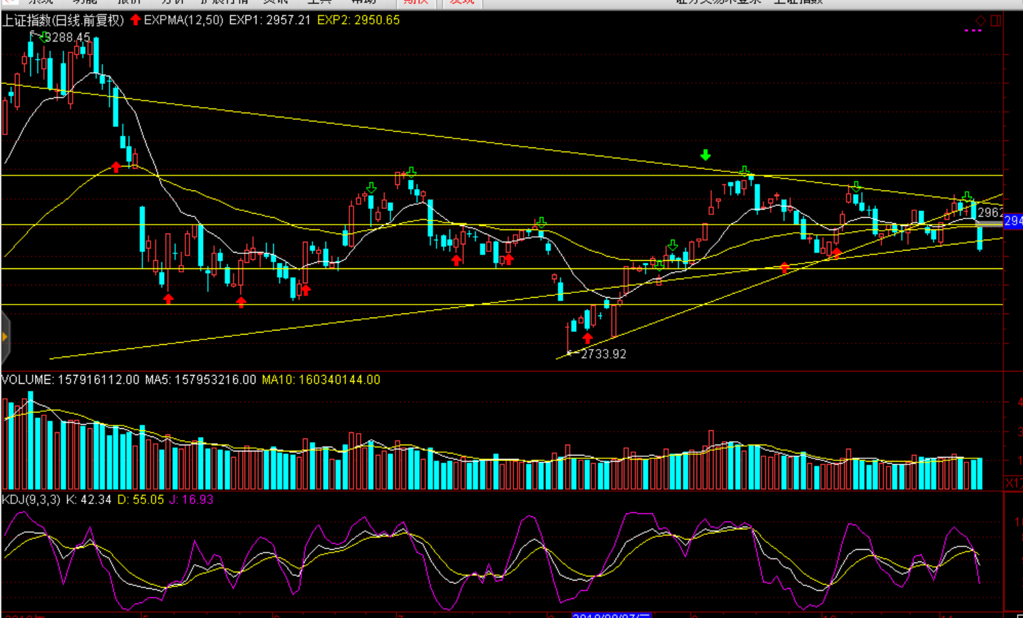
Task: Click the MA10 volume average label
Action: (x=320, y=380)
